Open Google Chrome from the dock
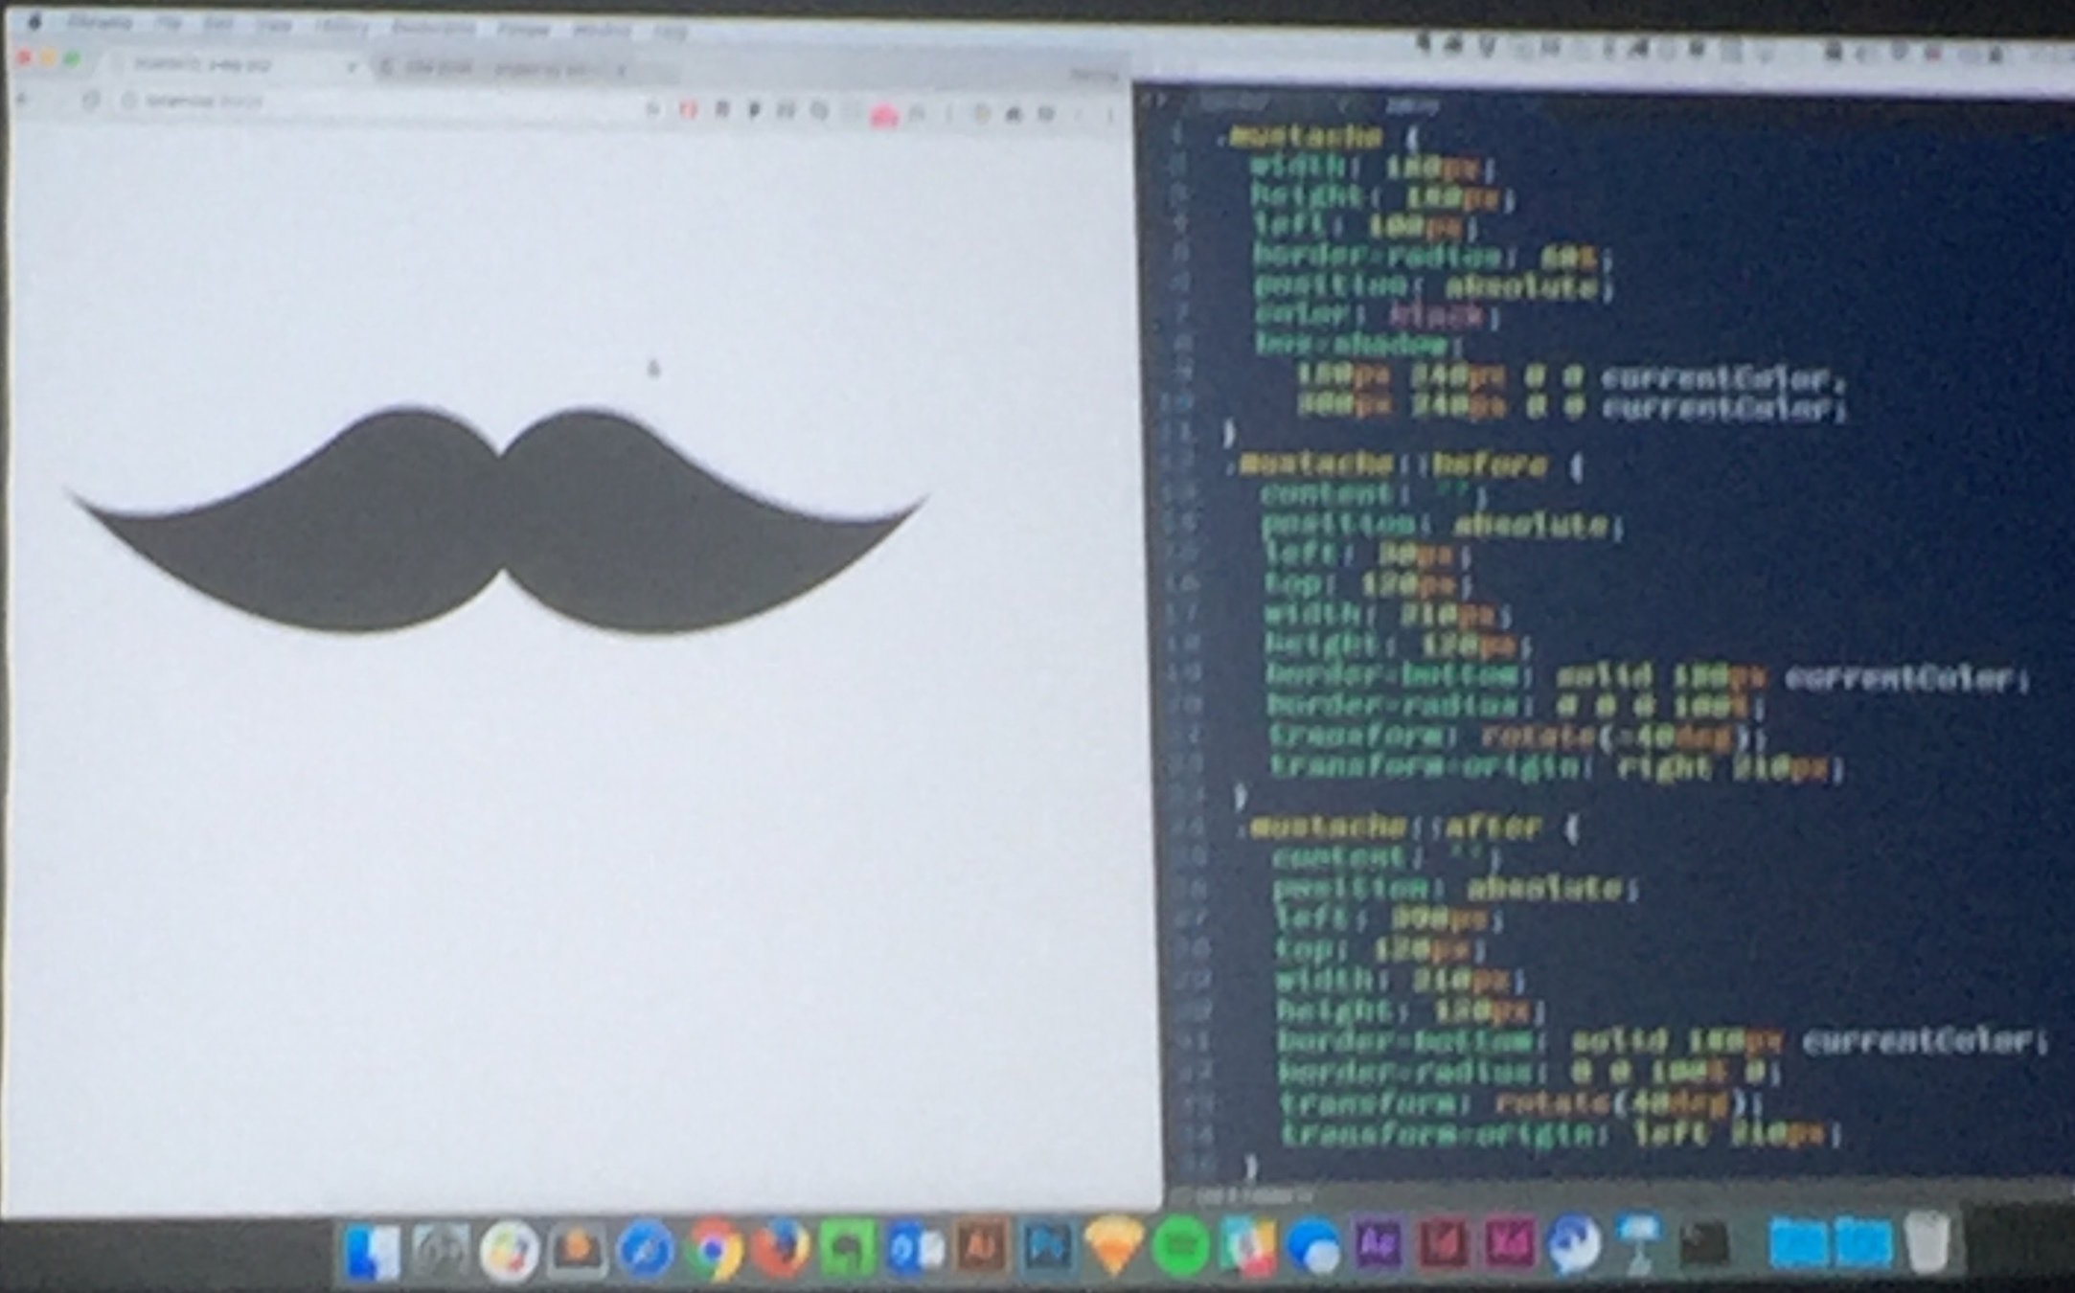 [714, 1249]
